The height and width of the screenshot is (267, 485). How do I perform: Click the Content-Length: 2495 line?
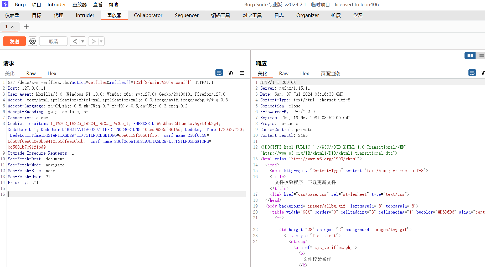(x=284, y=135)
